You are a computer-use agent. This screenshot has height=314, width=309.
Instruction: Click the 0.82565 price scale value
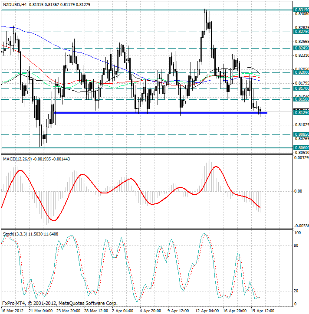(302, 42)
